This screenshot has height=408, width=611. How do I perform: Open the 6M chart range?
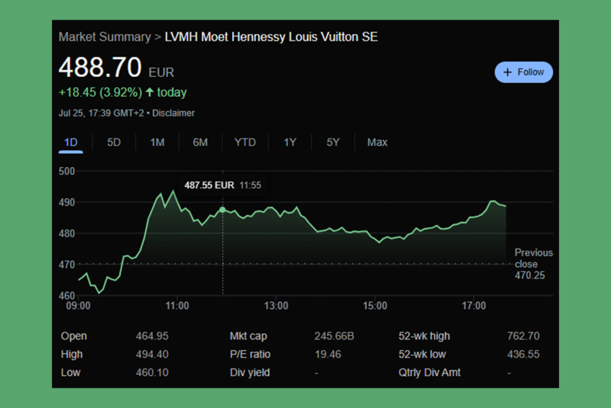[x=200, y=142]
